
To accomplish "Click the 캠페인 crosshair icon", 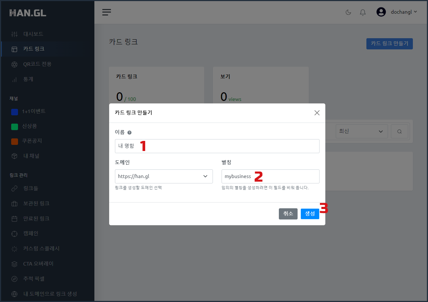I will (x=14, y=234).
